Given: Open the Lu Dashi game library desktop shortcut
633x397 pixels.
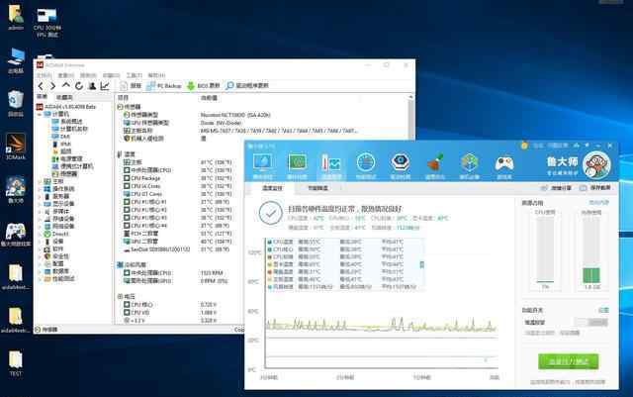Looking at the screenshot, I should pos(16,235).
